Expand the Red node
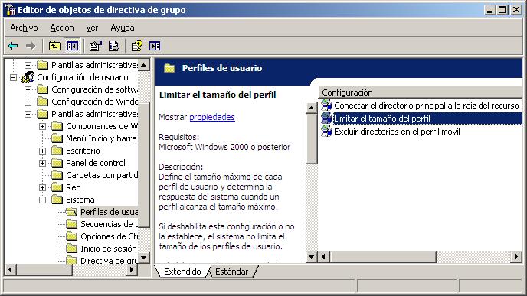The image size is (527, 296). [x=42, y=187]
